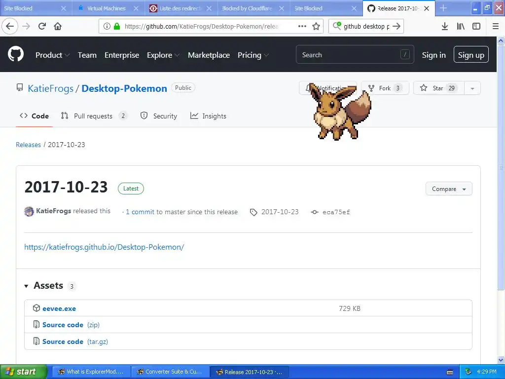
Task: Open the dropdown arrow next to Star
Action: click(x=472, y=88)
